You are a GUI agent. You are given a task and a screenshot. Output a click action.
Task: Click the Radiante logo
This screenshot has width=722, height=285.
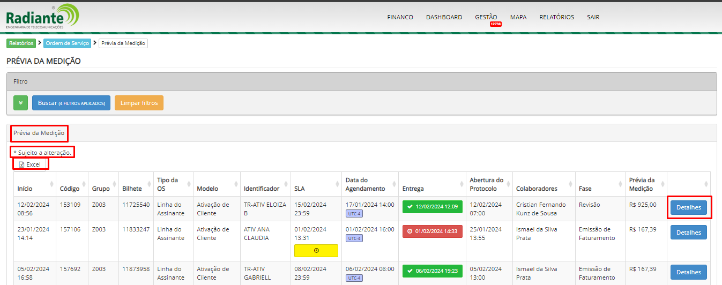[42, 16]
